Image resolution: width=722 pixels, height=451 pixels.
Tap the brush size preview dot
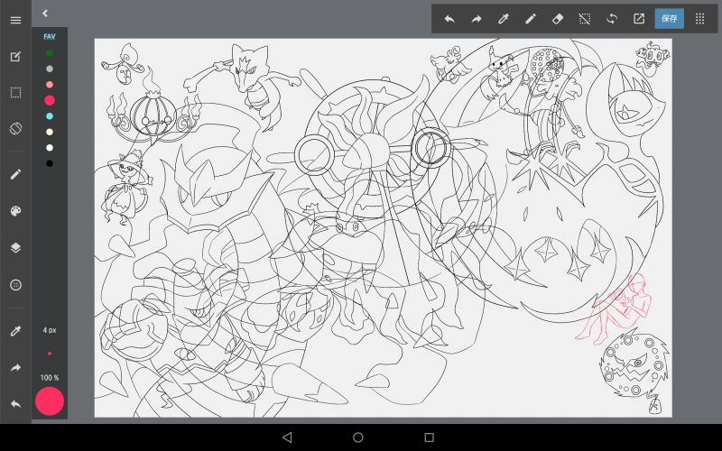(x=50, y=354)
